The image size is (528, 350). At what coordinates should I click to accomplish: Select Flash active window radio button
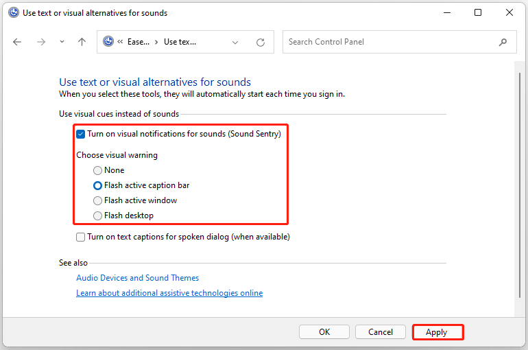coord(98,200)
